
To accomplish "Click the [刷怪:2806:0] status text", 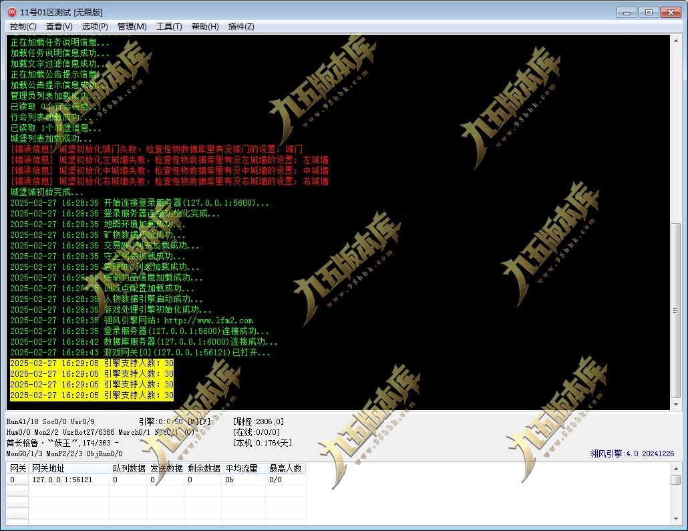I will tap(259, 421).
